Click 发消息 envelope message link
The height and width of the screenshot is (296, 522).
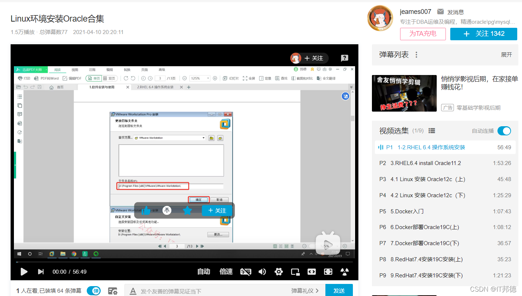pos(451,12)
